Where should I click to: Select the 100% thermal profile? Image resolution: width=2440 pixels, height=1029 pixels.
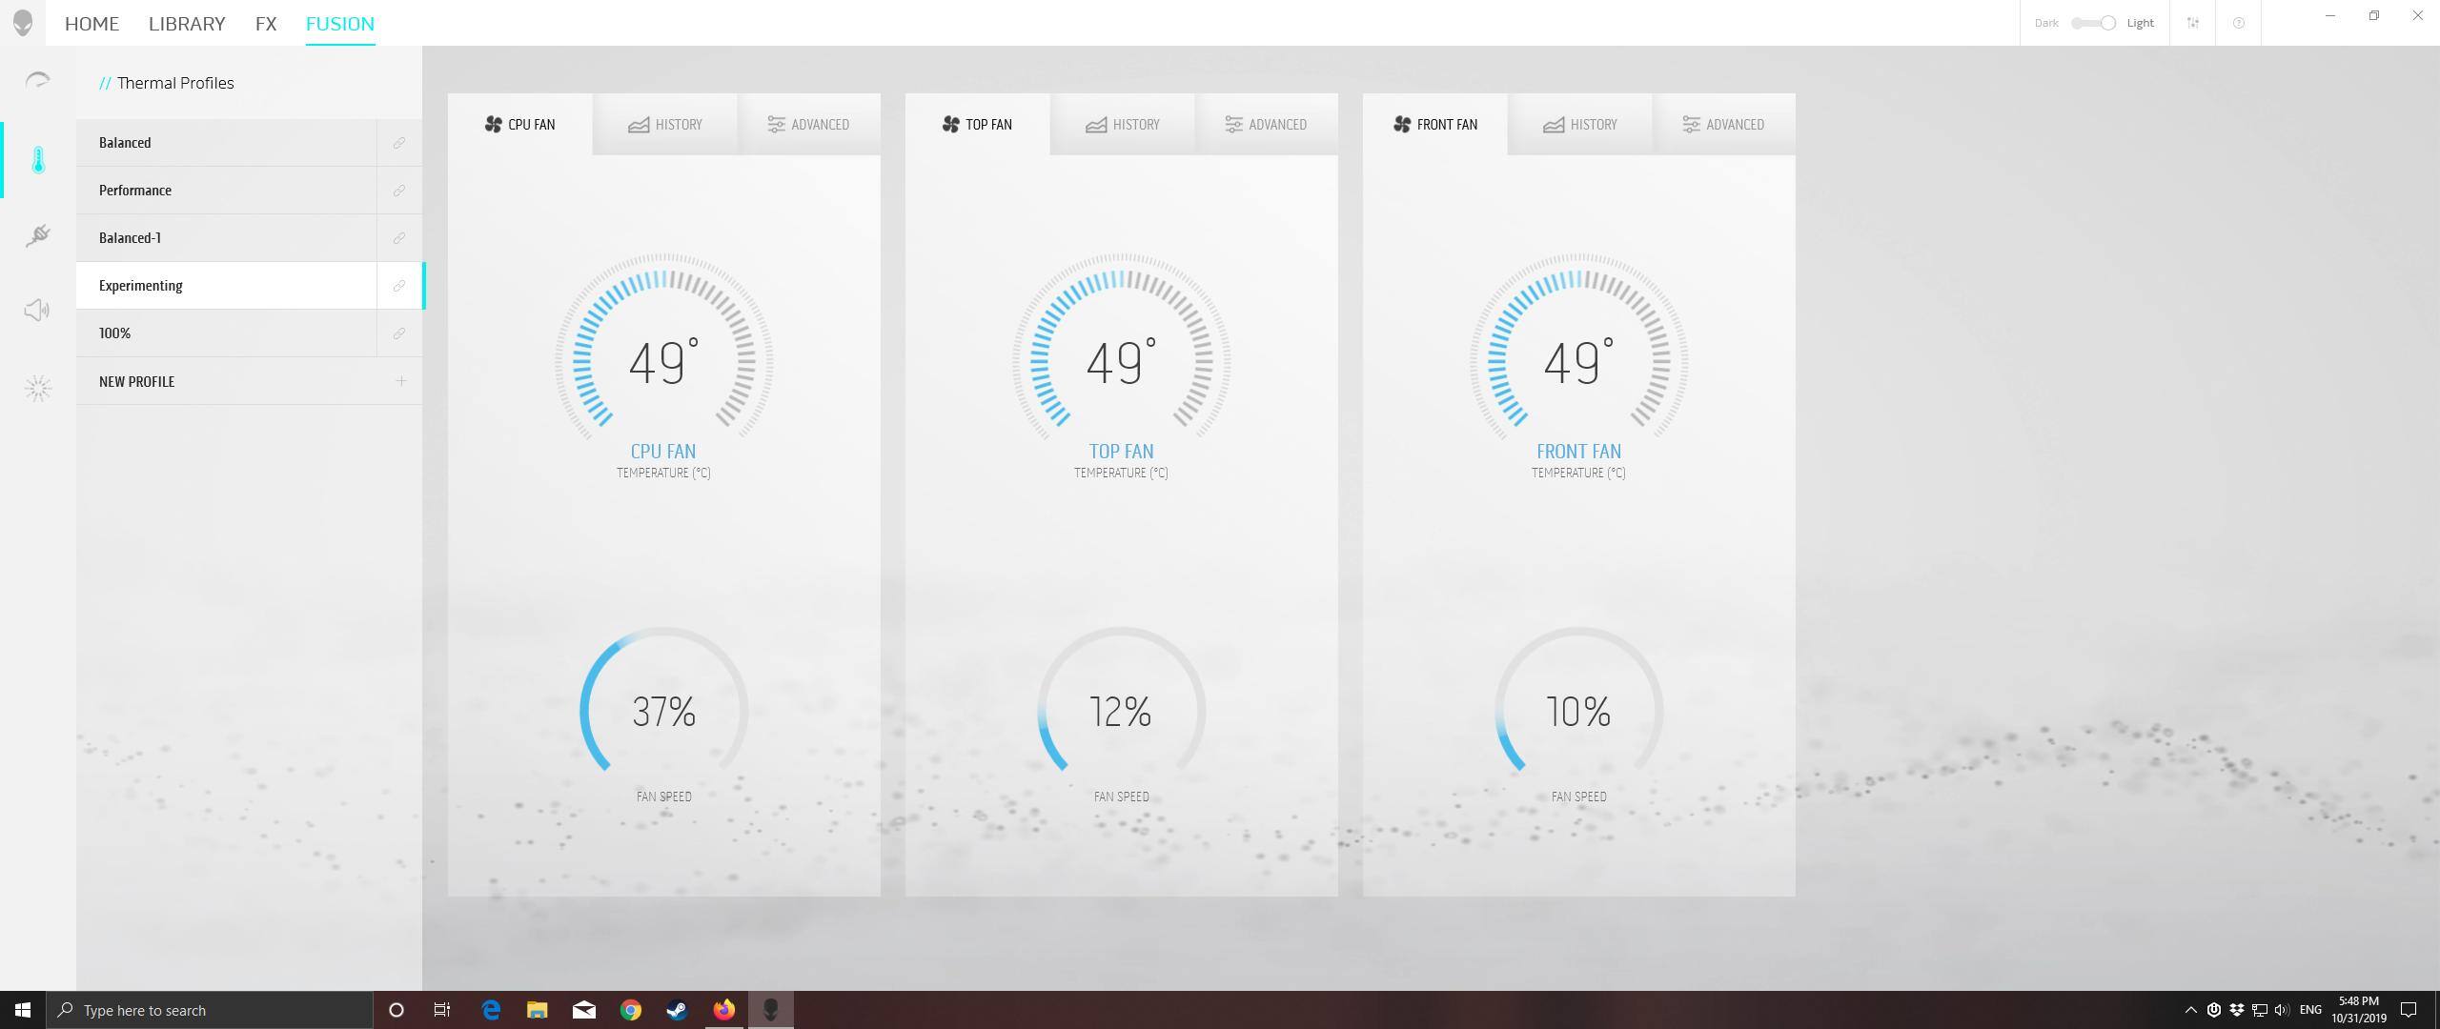point(227,333)
